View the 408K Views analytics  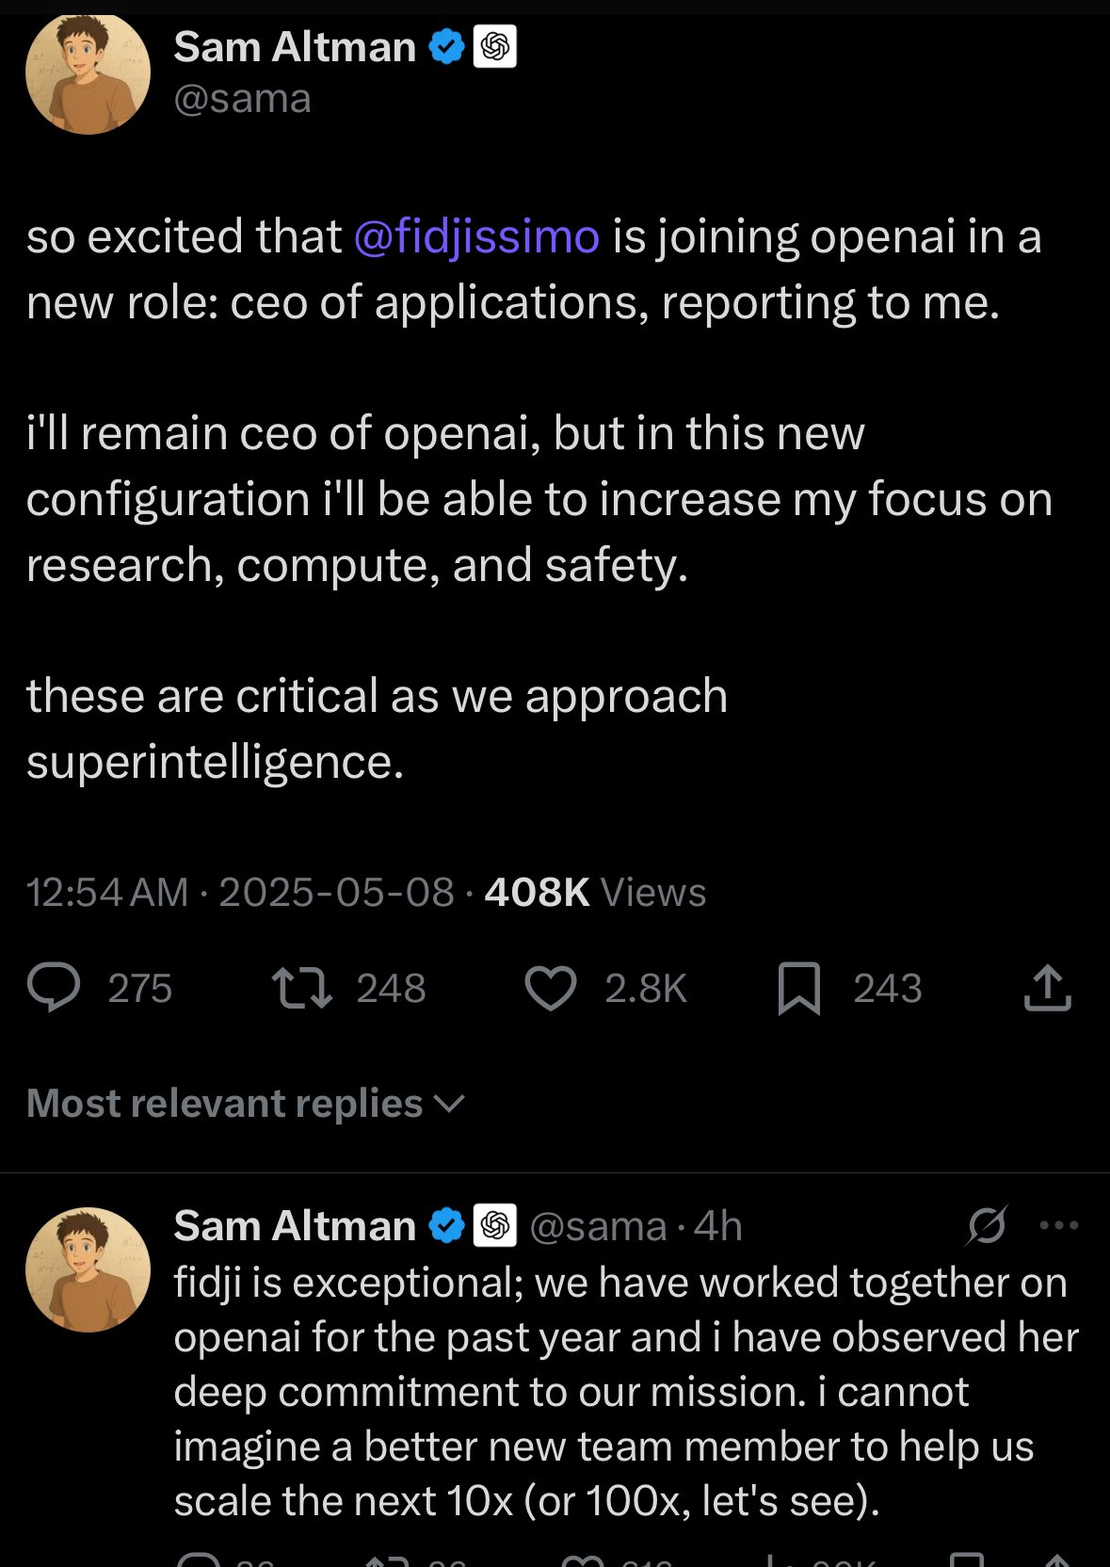(595, 892)
